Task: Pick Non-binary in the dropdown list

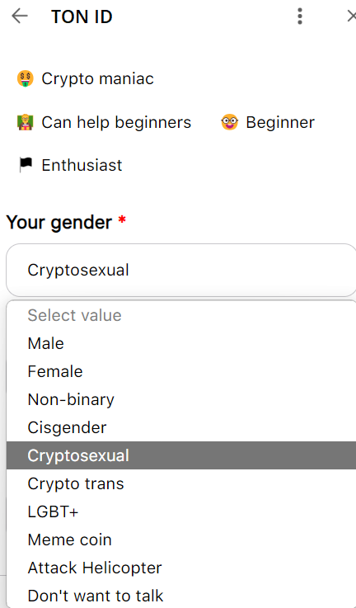Action: (x=181, y=399)
